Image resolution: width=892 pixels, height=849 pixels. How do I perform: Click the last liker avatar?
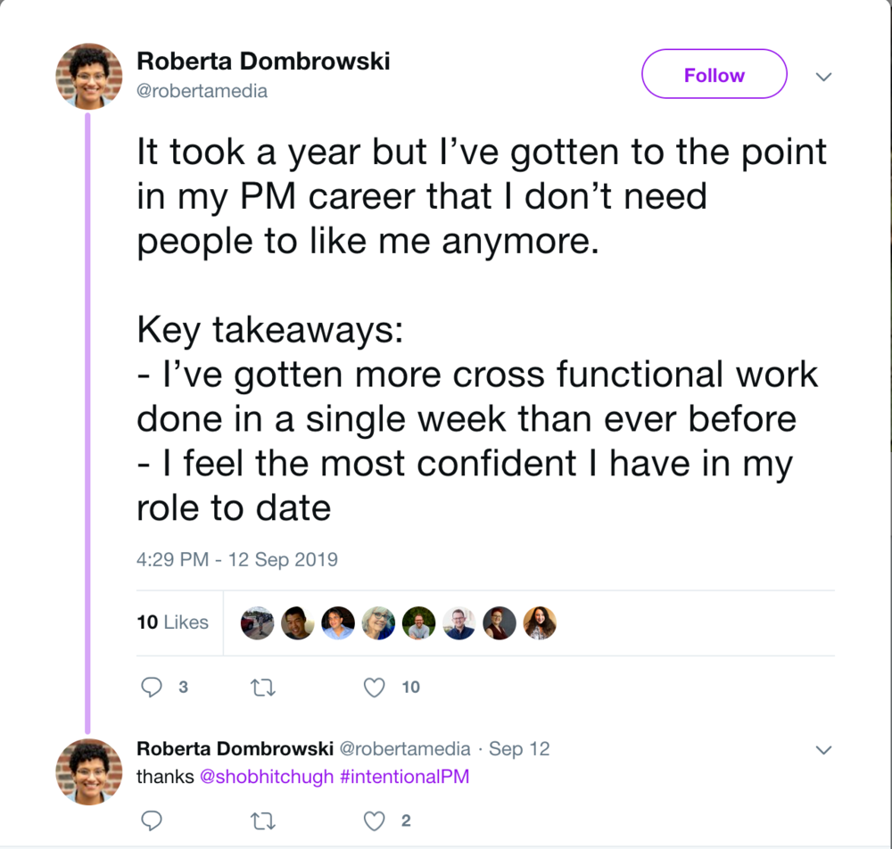click(540, 622)
